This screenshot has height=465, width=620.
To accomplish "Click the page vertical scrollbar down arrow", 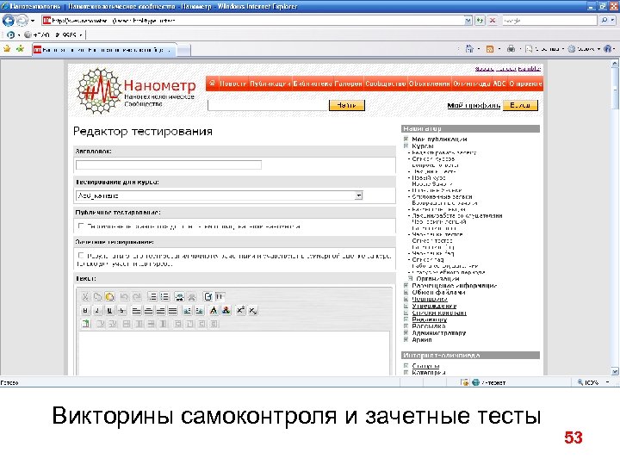I will click(615, 371).
